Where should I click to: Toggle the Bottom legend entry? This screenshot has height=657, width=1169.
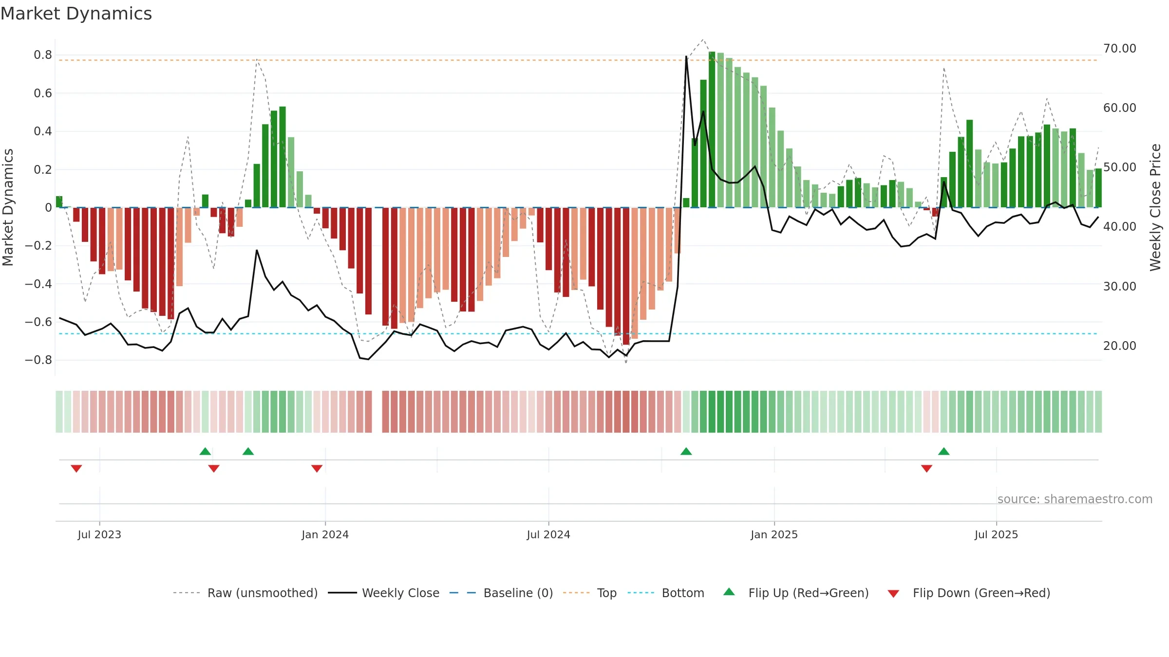[x=666, y=593]
